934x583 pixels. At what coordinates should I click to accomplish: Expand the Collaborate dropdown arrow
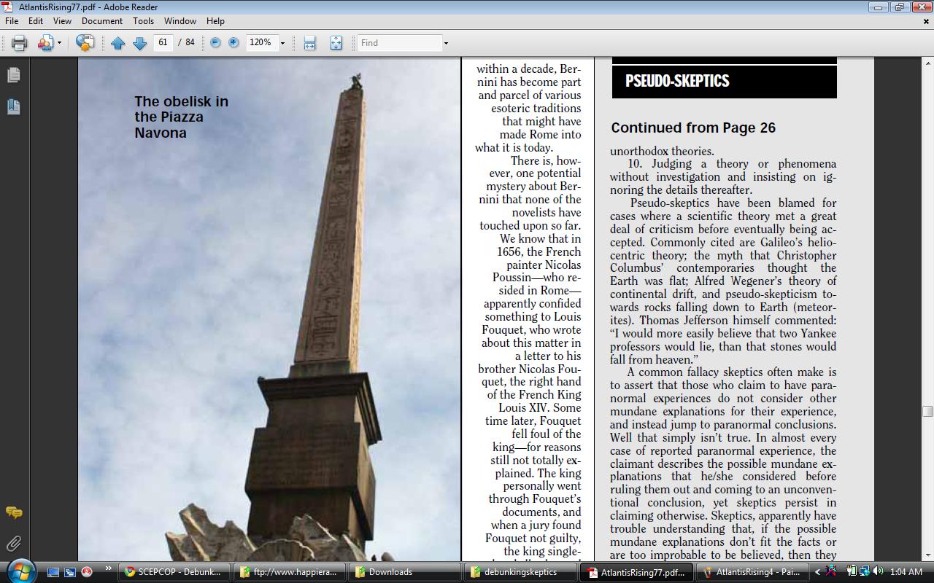point(59,43)
